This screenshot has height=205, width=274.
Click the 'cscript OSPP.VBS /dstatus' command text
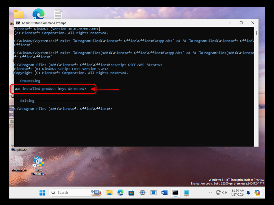[x=137, y=65]
